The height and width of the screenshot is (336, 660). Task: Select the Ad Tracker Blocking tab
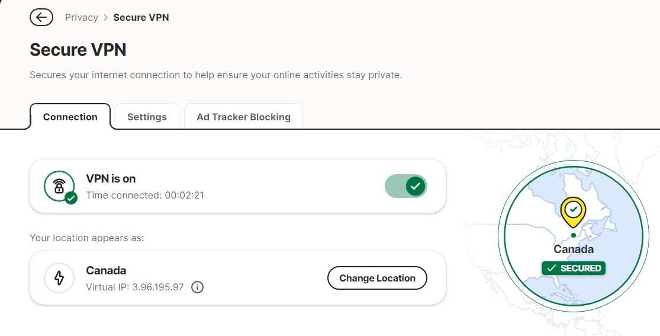tap(243, 117)
